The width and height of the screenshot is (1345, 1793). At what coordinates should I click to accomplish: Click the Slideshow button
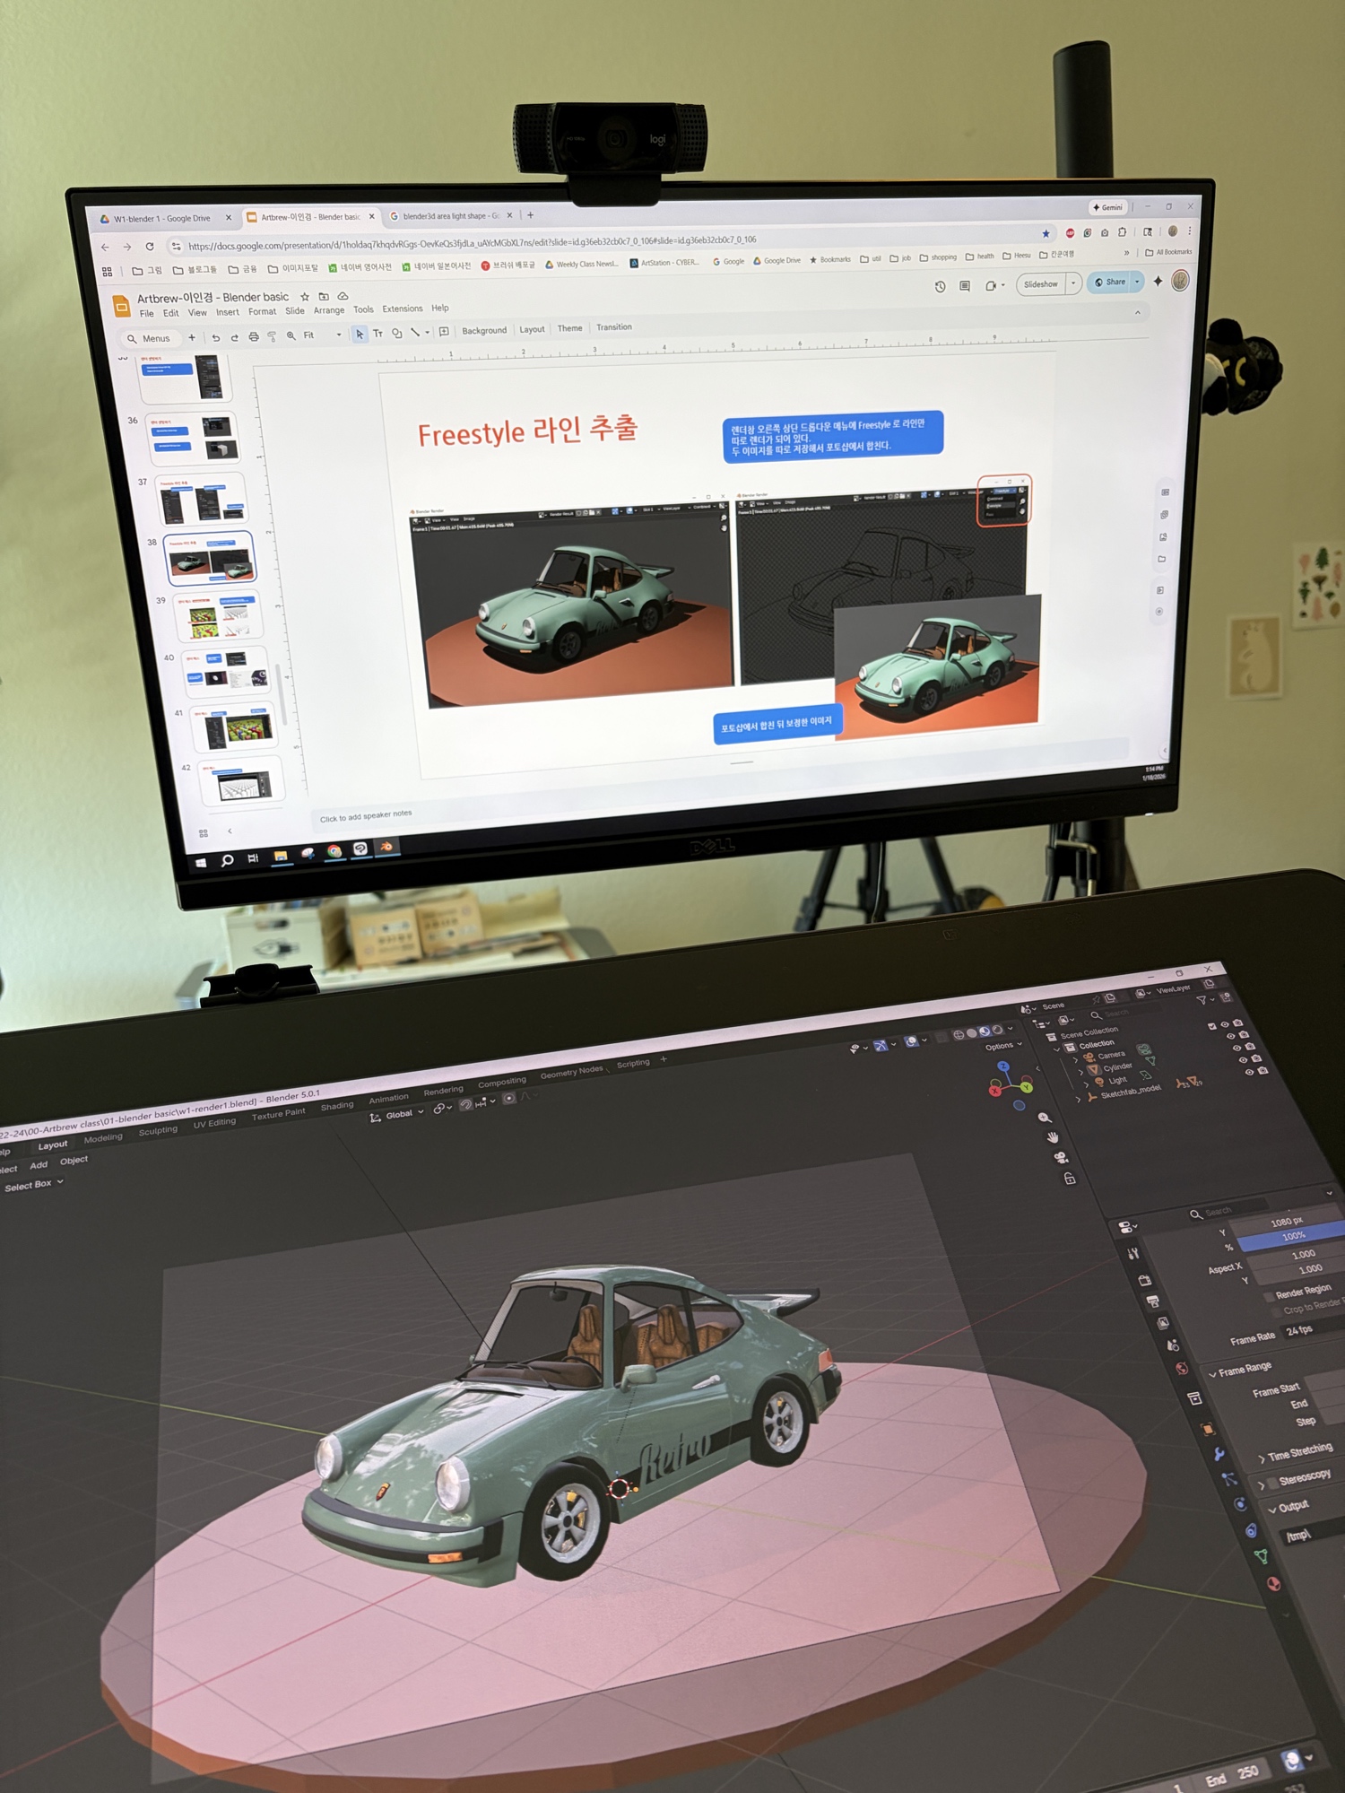1040,284
